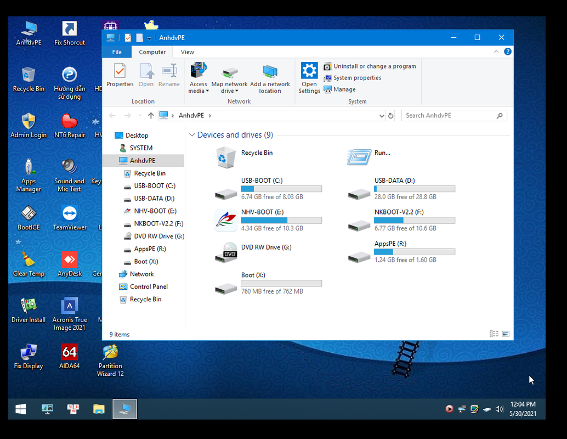The height and width of the screenshot is (439, 567).
Task: Open the Windows Start menu
Action: coord(21,409)
